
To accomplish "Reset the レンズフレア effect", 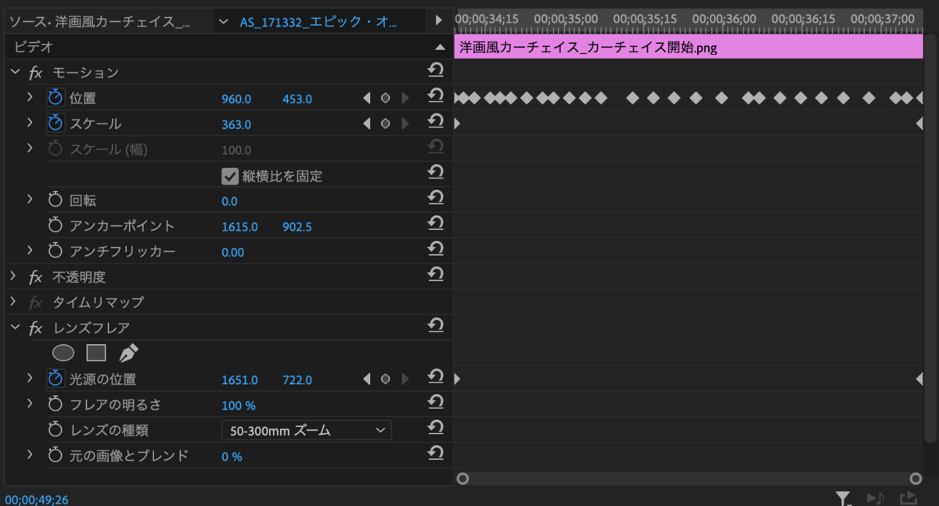I will [x=436, y=327].
